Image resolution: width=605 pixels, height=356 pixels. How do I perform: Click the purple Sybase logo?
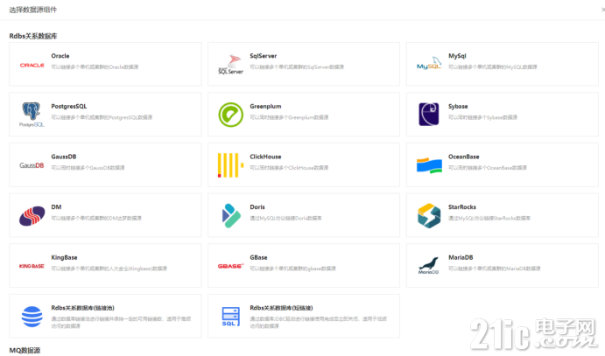429,114
